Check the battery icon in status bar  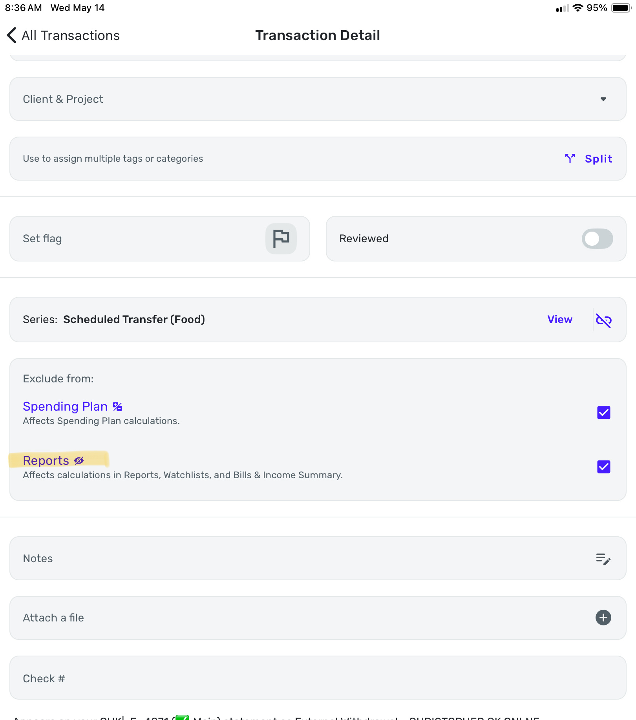[x=621, y=8]
